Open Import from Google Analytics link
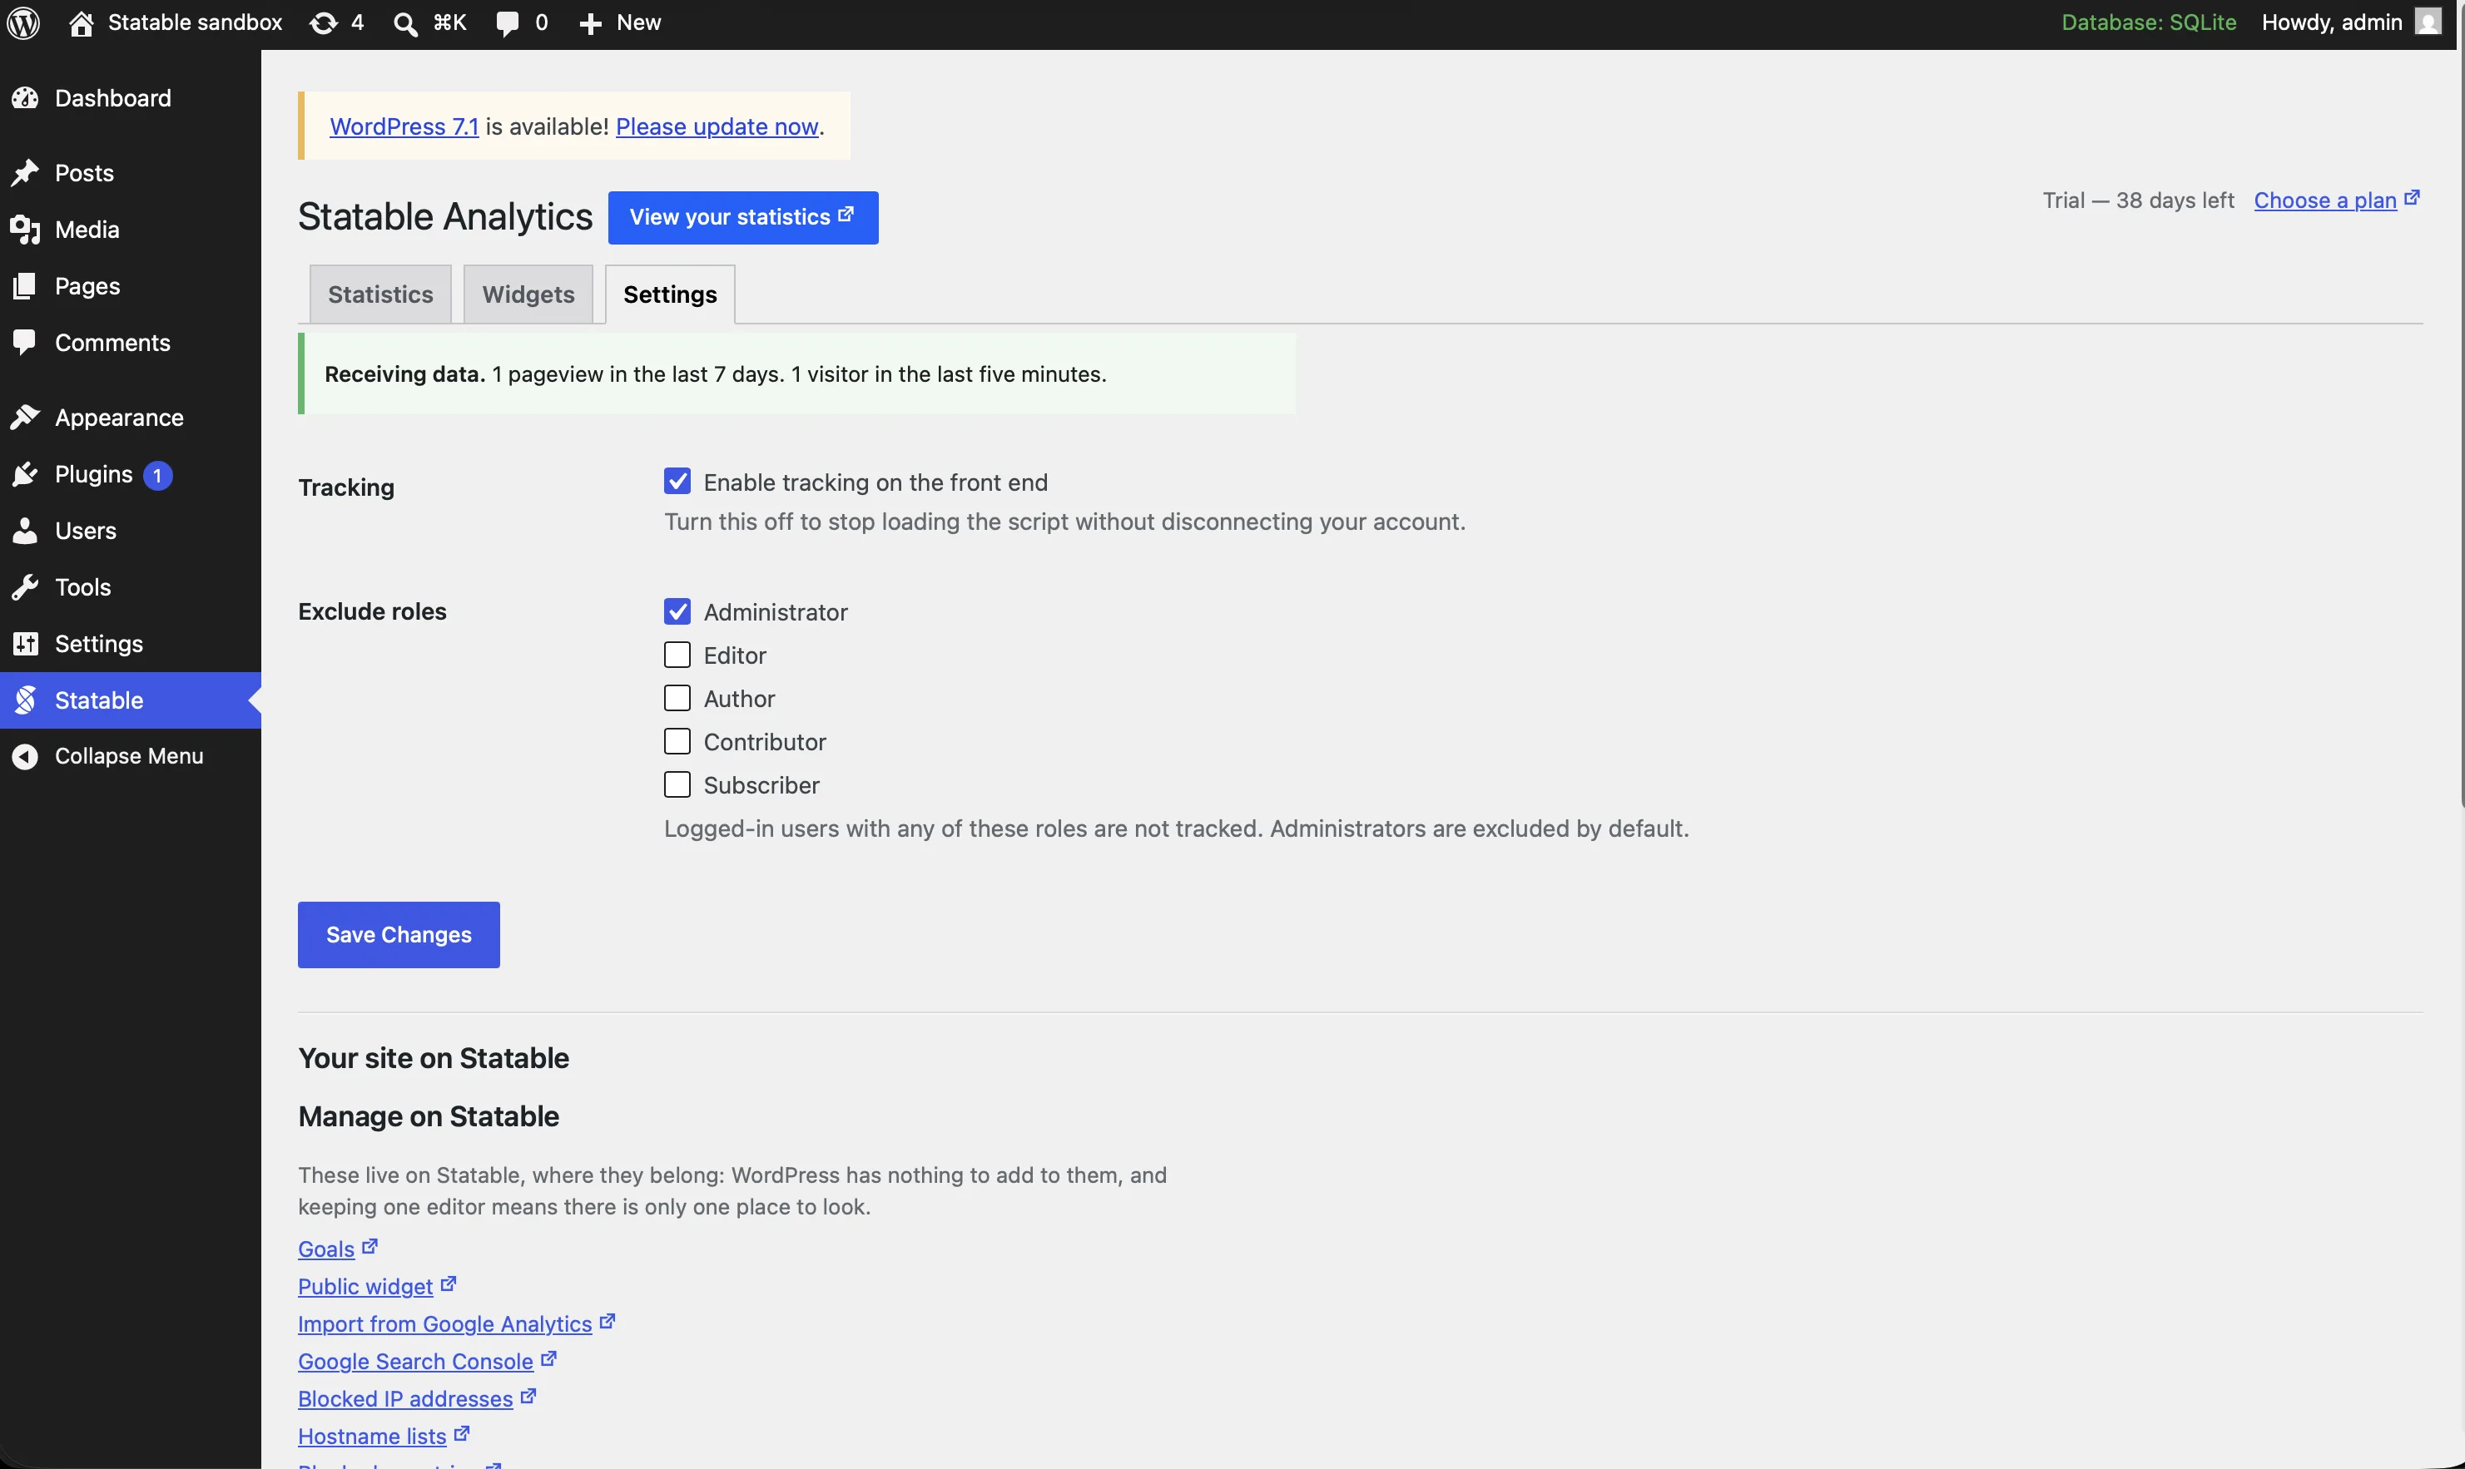This screenshot has width=2465, height=1469. (444, 1323)
